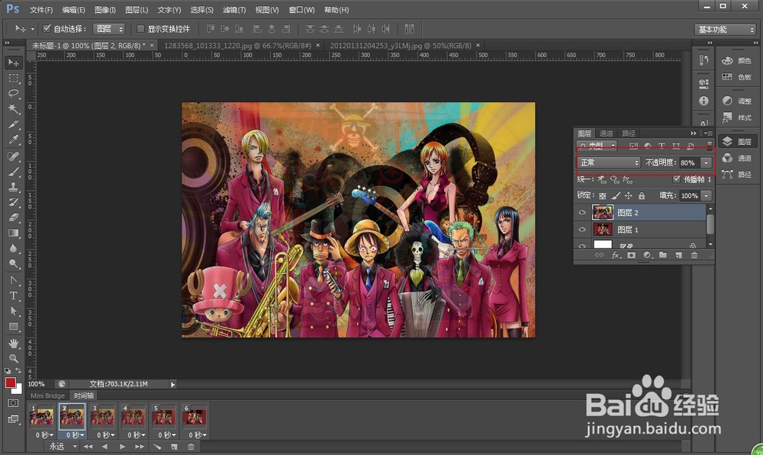Viewport: 763px width, 455px height.
Task: Select the Magic Wand tool
Action: point(13,108)
